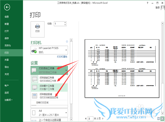The height and width of the screenshot is (122, 165).
Task: Go back using the circular arrow
Action: tap(7, 7)
